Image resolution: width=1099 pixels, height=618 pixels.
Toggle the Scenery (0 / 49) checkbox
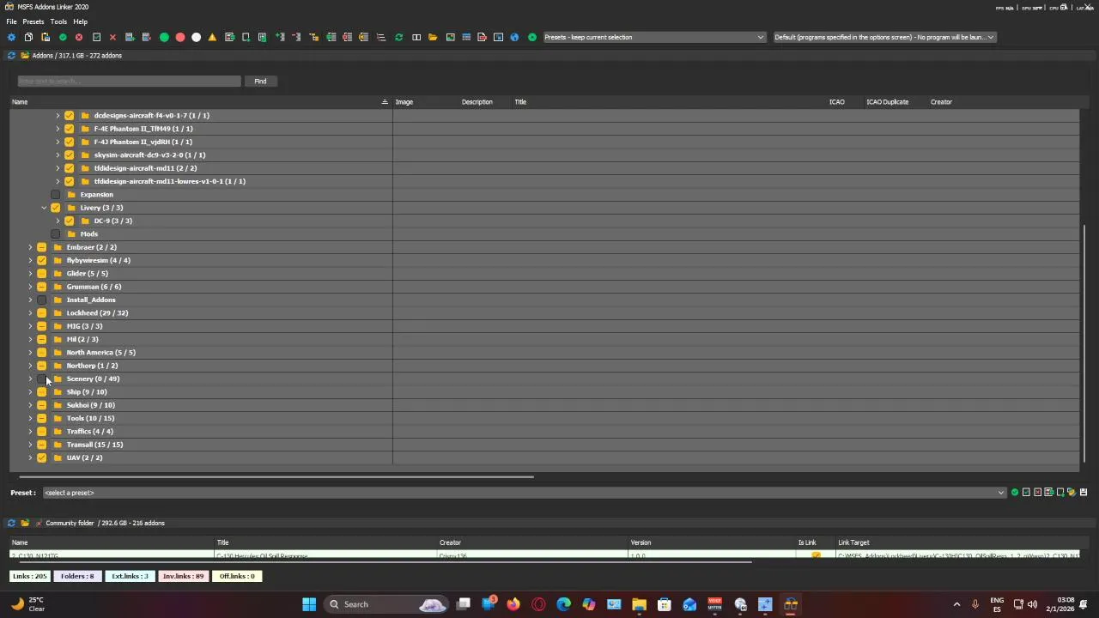pyautogui.click(x=42, y=379)
